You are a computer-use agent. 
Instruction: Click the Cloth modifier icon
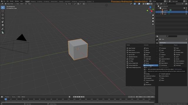point(175,48)
